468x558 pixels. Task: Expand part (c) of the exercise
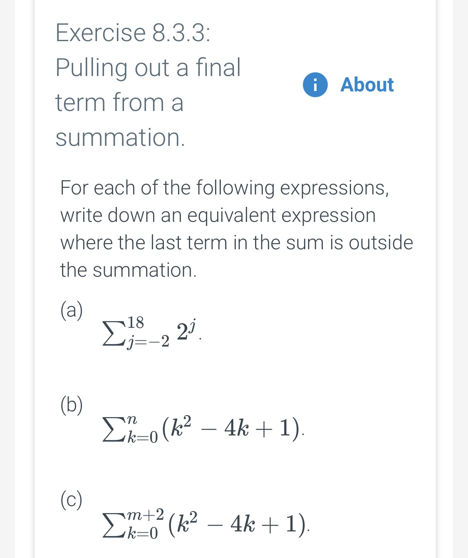click(x=72, y=499)
